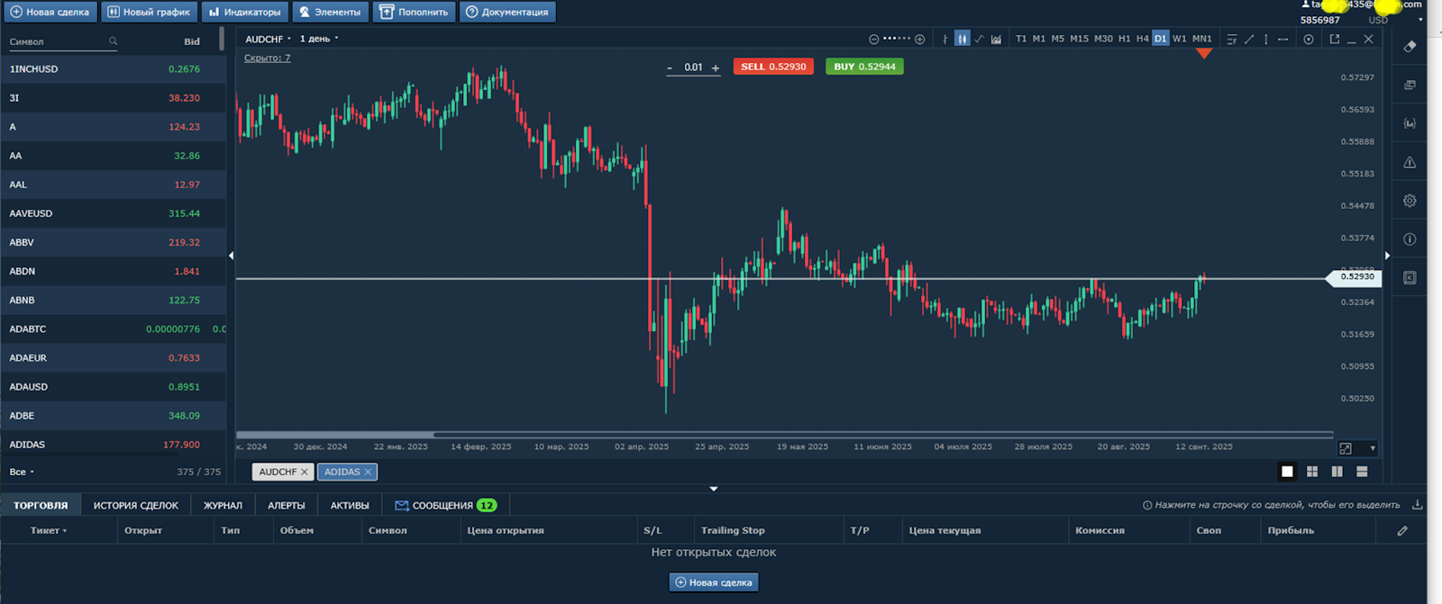Open chart settings gear icon
1442x604 pixels.
[1410, 201]
